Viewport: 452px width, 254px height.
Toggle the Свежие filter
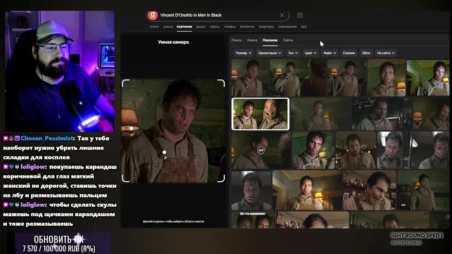click(x=349, y=53)
